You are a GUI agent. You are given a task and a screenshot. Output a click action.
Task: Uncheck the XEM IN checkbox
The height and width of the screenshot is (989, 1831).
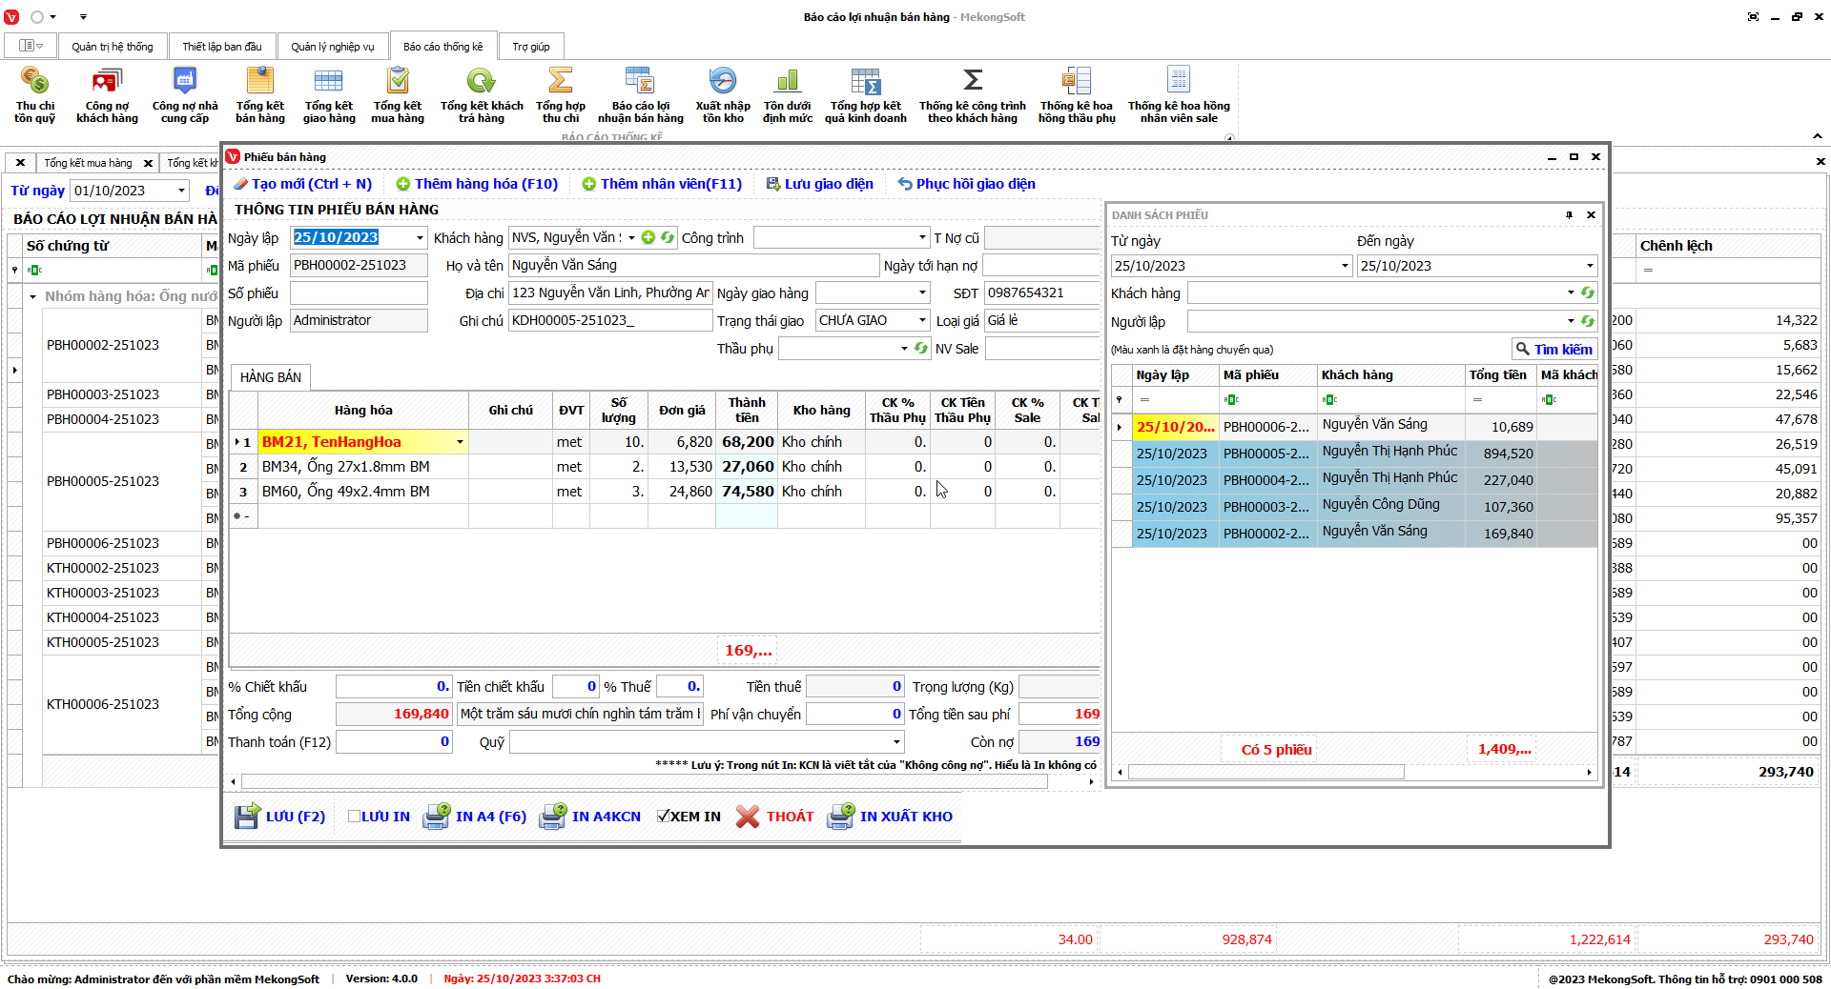[x=663, y=817]
